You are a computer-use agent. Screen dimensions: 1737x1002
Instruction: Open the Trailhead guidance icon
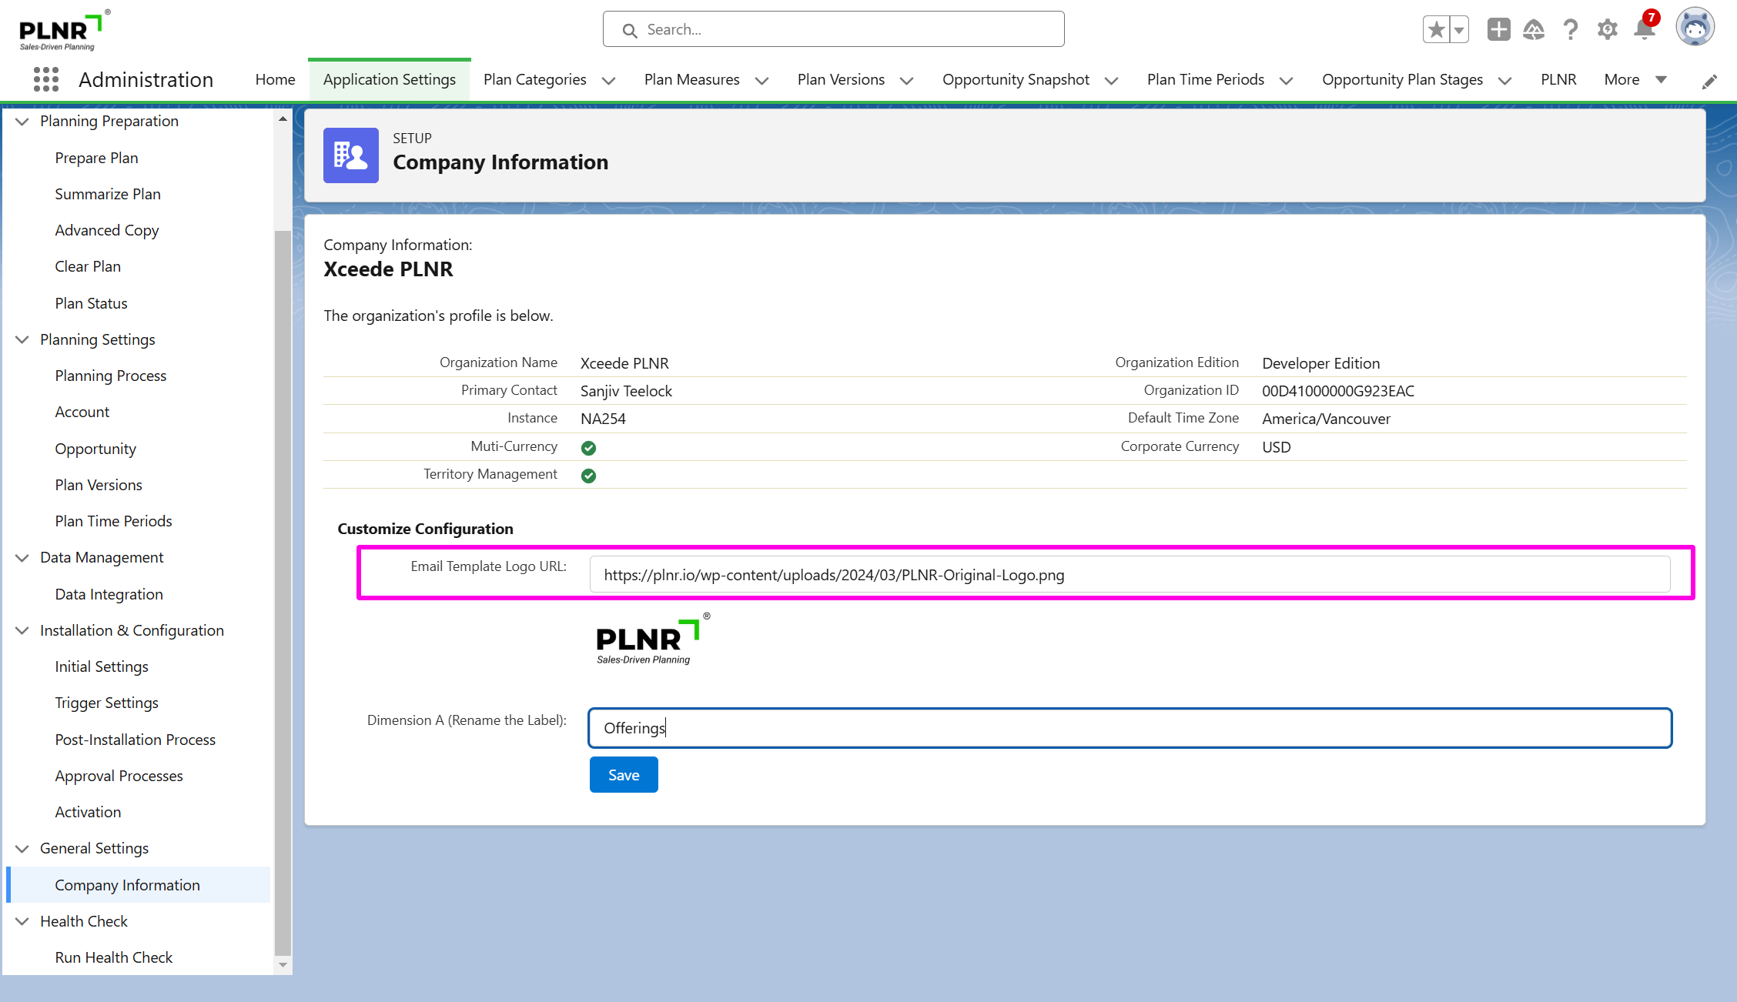(1534, 30)
